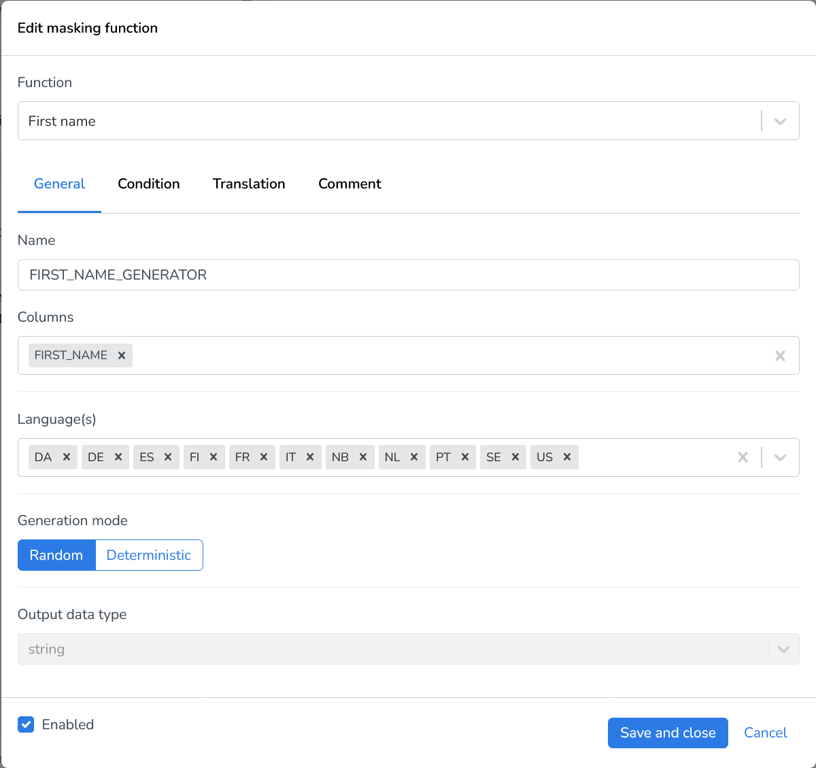Clear all selected columns
The image size is (816, 768).
point(780,355)
